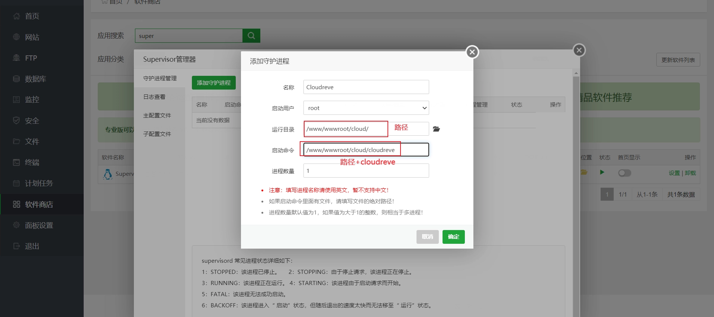Click 退出 to log out
This screenshot has width=714, height=317.
[32, 246]
